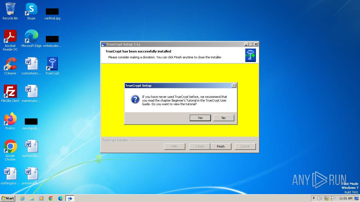Open Acrobat Reader DC shortcut
Screen dimensions: 360x202
click(x=10, y=40)
